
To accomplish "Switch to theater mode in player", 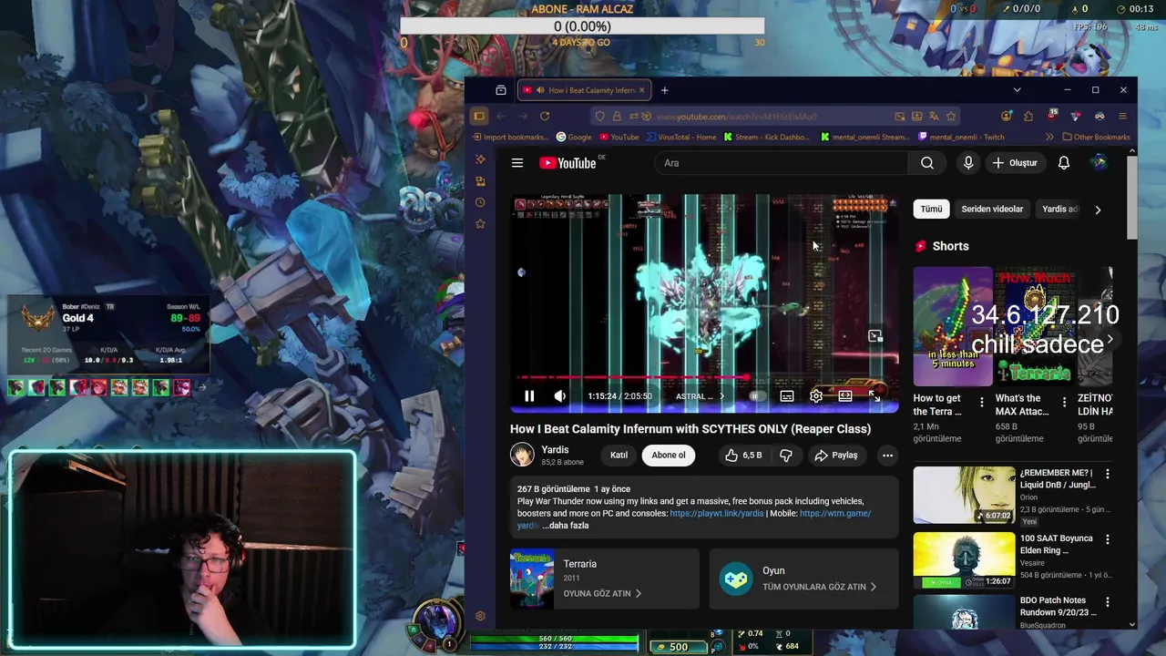I will click(x=845, y=396).
